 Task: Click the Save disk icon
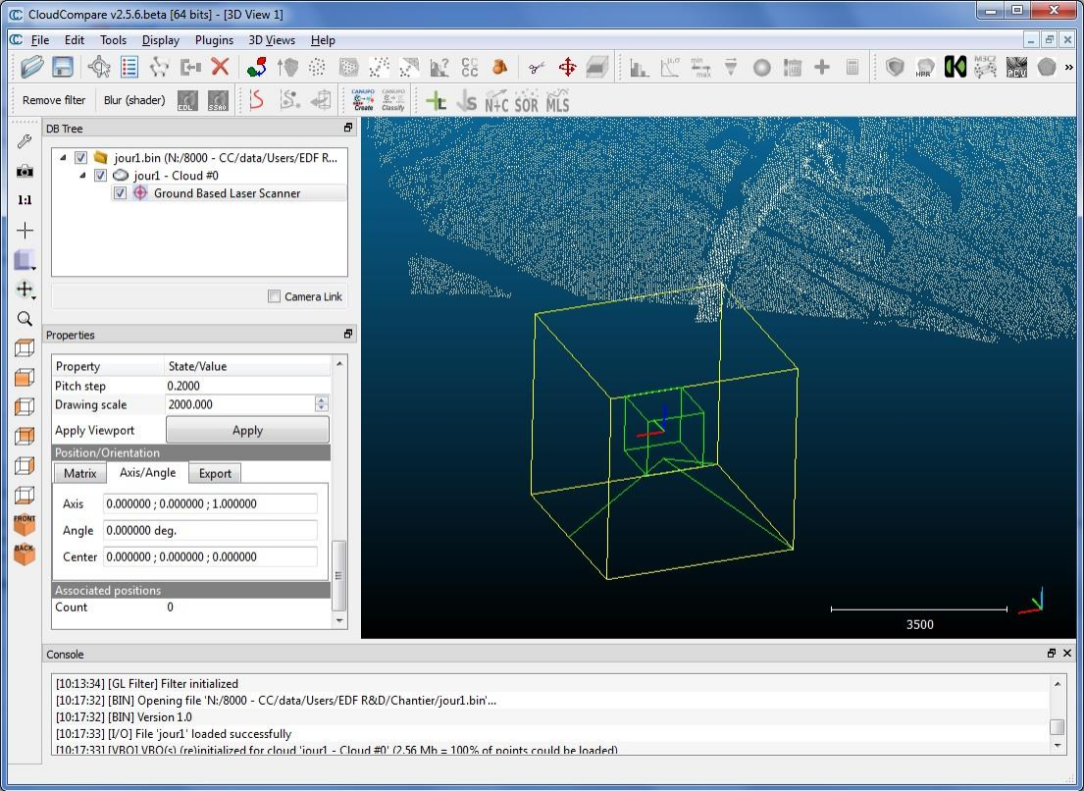click(x=62, y=67)
